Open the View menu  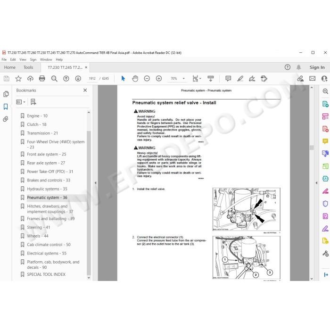[x=23, y=59]
